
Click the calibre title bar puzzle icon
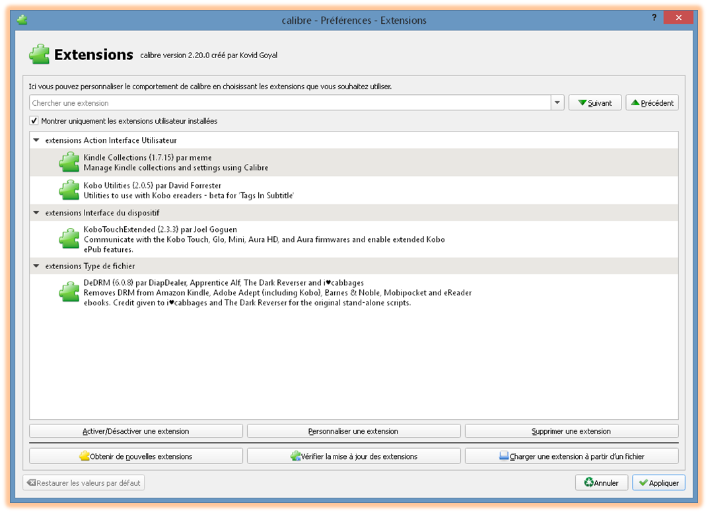[22, 20]
